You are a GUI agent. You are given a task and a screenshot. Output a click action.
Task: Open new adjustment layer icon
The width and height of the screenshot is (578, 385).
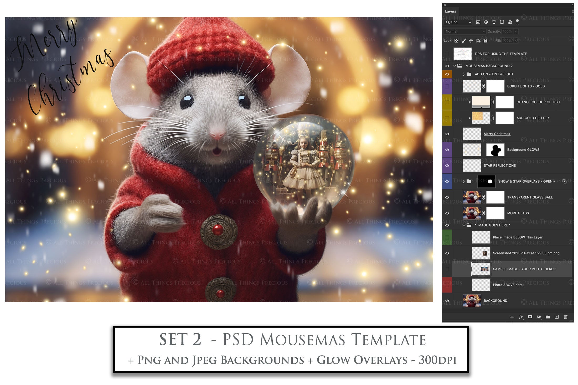pyautogui.click(x=539, y=317)
